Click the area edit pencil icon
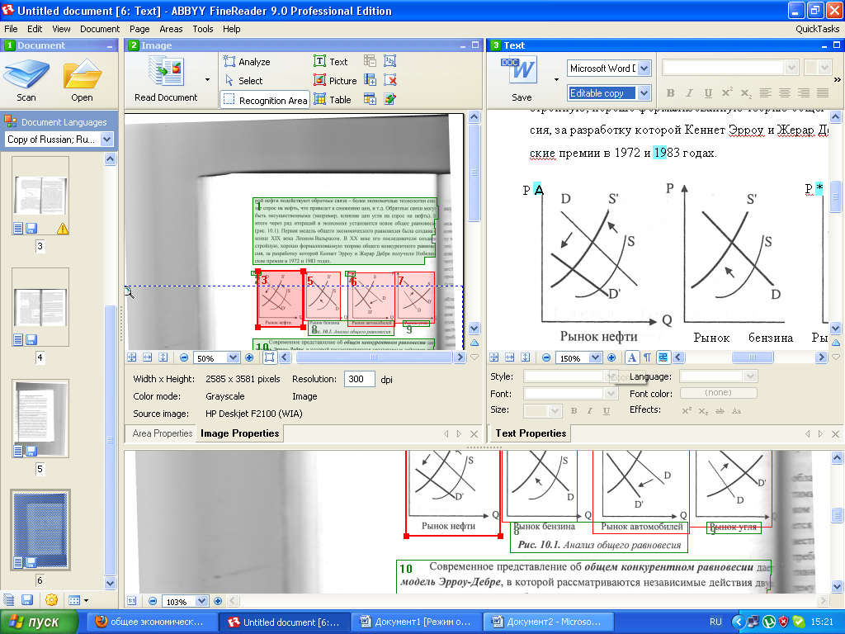845x634 pixels. pyautogui.click(x=390, y=99)
